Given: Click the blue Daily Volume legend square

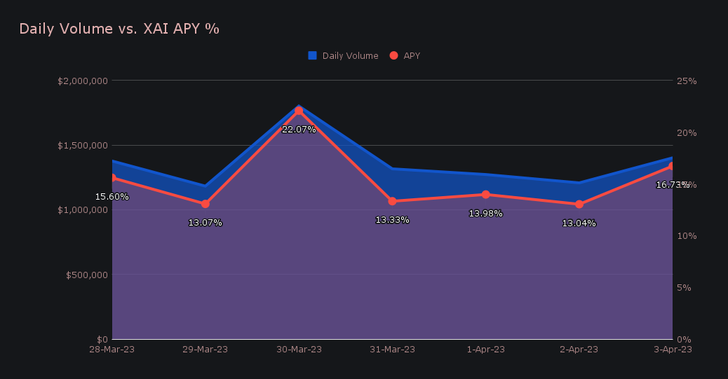Looking at the screenshot, I should [x=313, y=55].
